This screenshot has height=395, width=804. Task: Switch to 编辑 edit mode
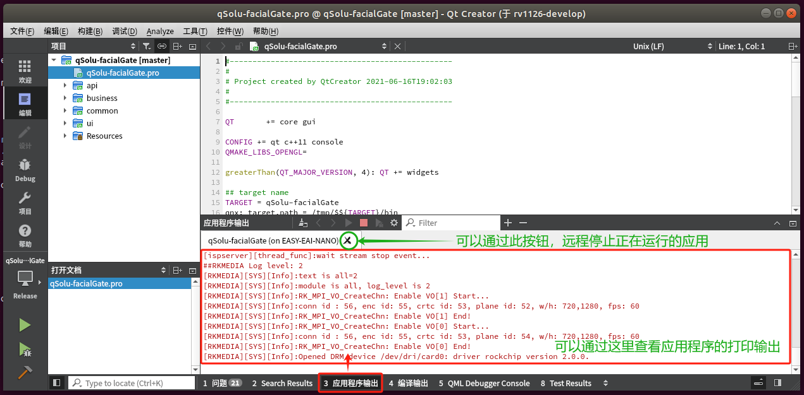[x=25, y=105]
